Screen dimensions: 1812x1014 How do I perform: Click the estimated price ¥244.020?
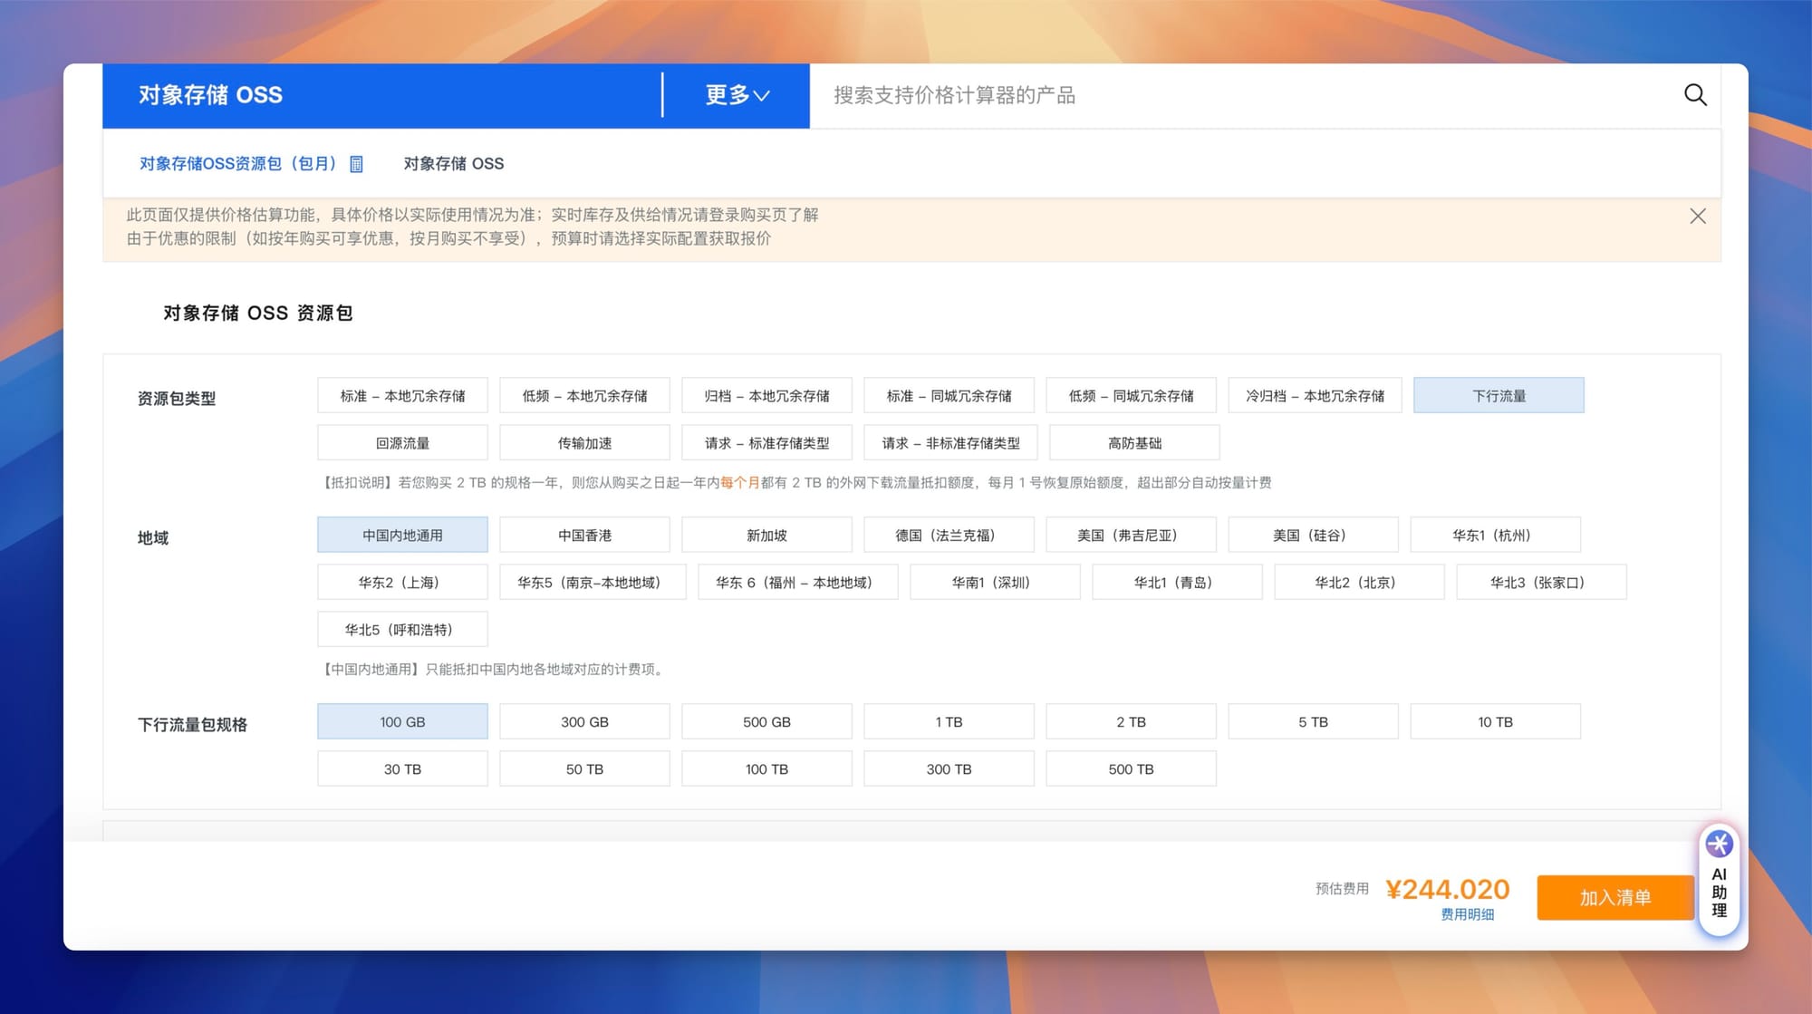click(1448, 889)
